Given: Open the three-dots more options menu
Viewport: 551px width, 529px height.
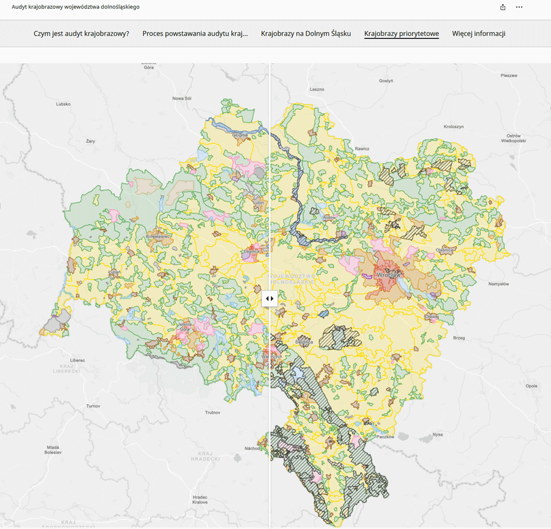Looking at the screenshot, I should point(519,7).
